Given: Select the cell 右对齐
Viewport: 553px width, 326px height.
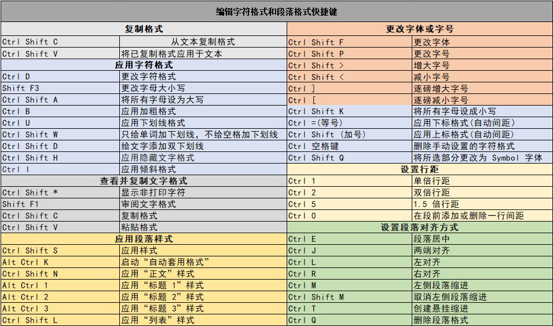Looking at the screenshot, I should [x=482, y=274].
